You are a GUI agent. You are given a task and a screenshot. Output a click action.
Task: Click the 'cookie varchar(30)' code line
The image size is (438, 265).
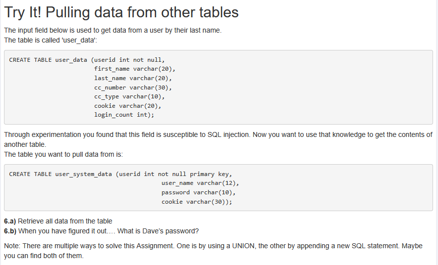tap(197, 202)
